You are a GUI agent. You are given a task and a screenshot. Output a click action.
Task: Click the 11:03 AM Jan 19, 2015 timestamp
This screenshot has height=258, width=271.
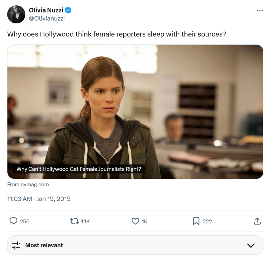[x=39, y=199]
